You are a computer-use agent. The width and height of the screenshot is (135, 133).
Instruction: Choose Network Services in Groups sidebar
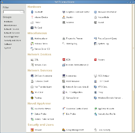(x=12, y=33)
